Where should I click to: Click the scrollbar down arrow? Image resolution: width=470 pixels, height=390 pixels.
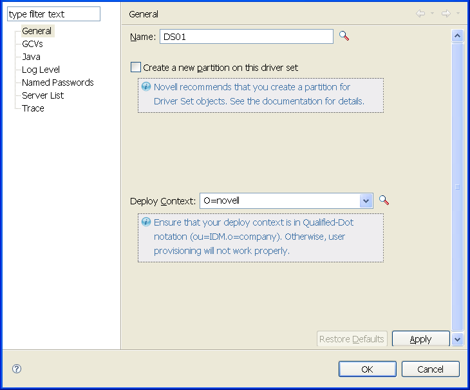(457, 340)
